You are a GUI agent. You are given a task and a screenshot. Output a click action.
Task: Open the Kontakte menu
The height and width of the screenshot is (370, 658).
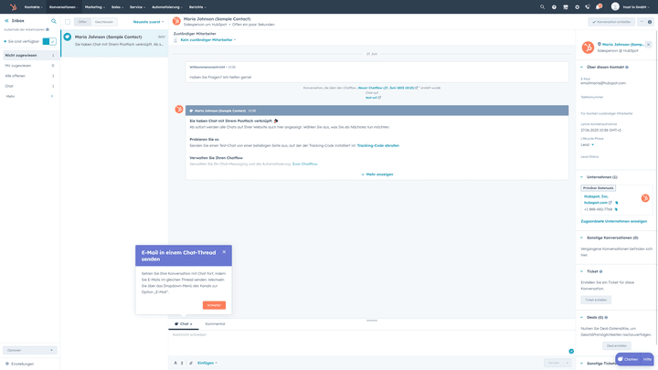[34, 7]
